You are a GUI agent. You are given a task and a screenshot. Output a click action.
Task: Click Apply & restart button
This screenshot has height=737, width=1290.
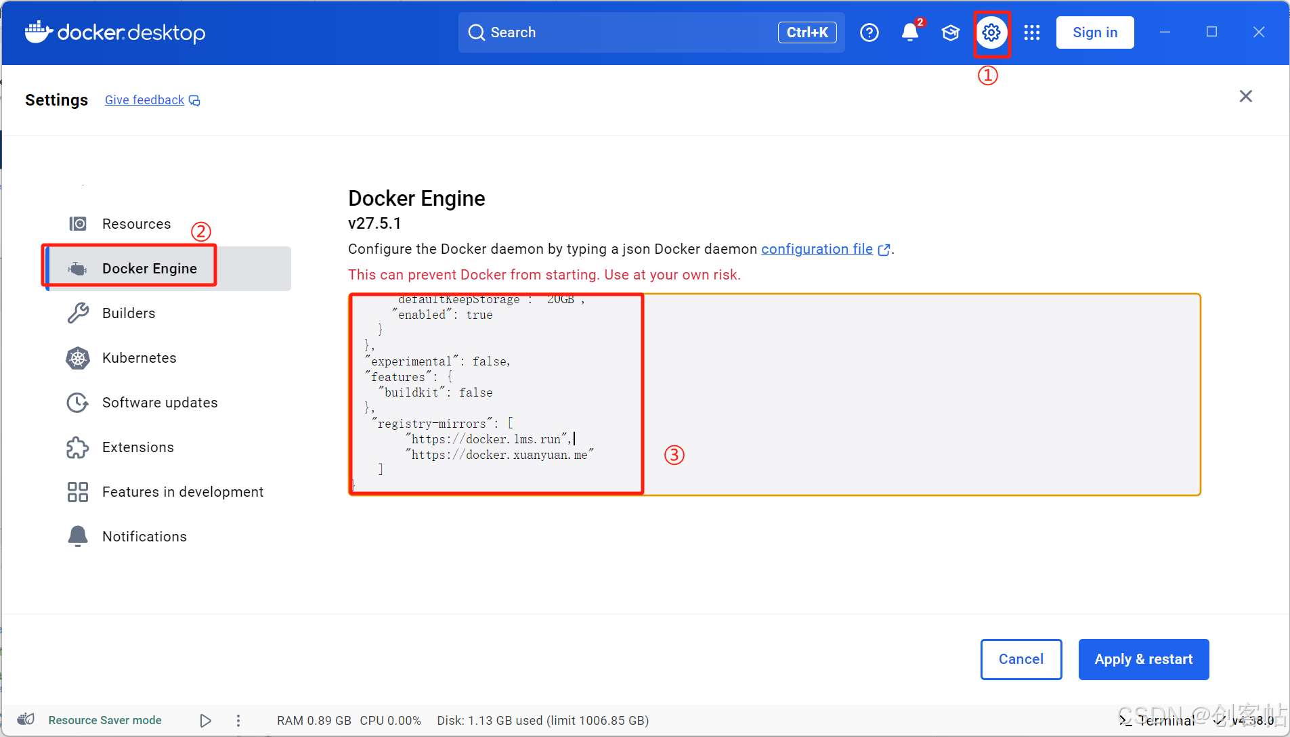coord(1144,659)
